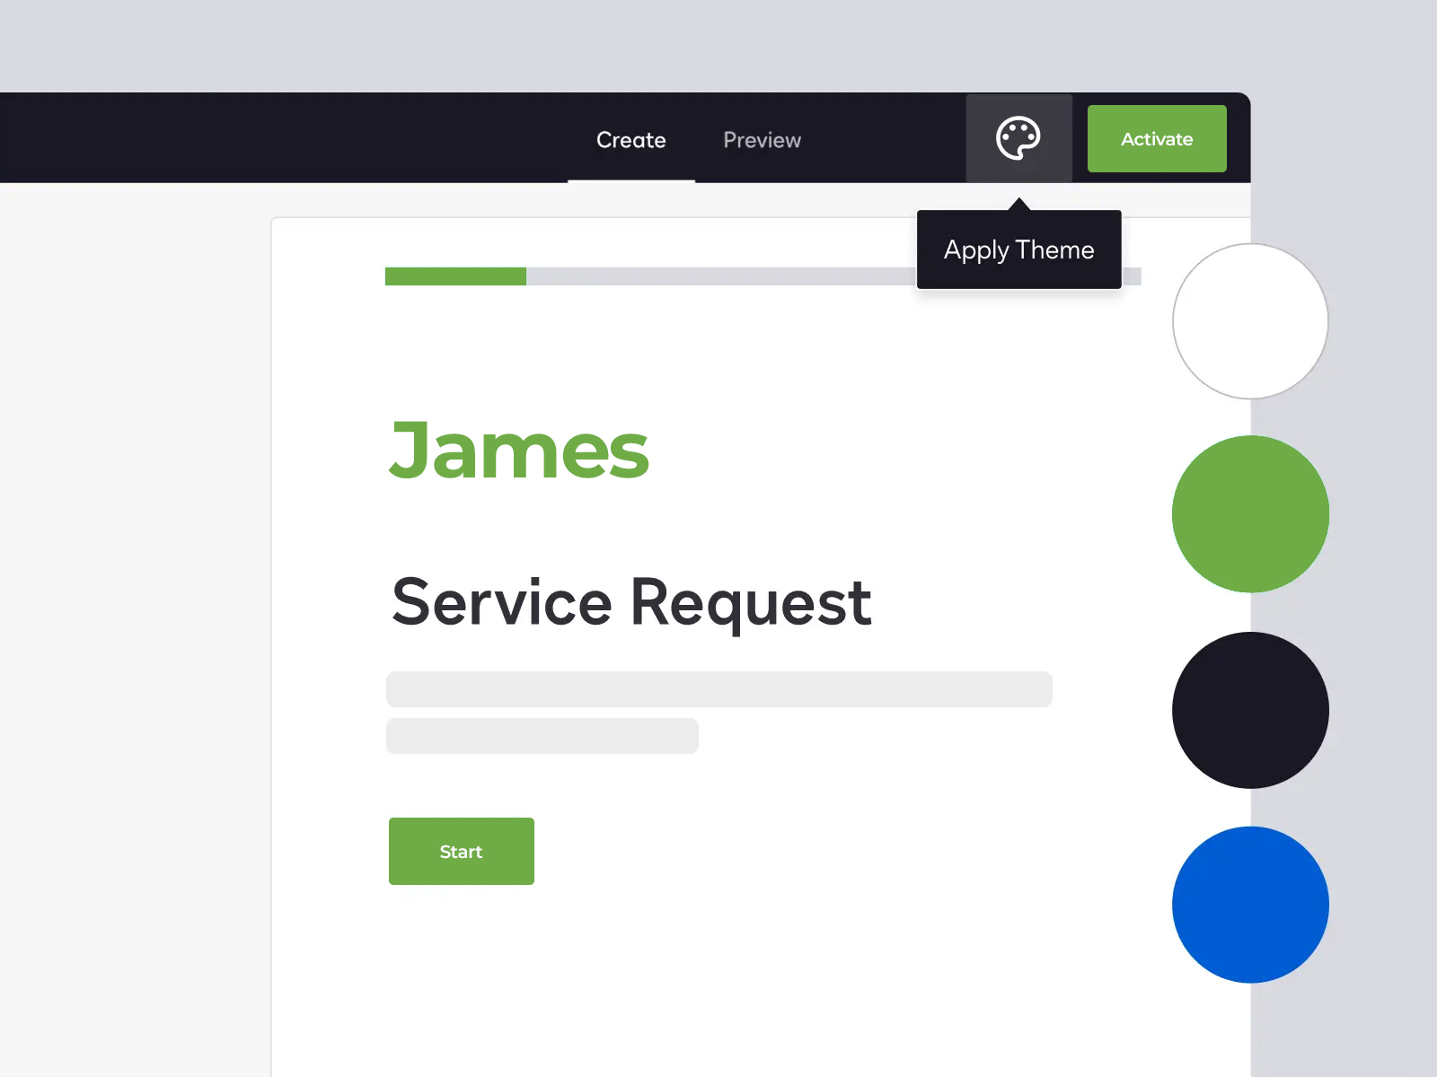
Task: Click the green filled progress bar segment
Action: 455,276
